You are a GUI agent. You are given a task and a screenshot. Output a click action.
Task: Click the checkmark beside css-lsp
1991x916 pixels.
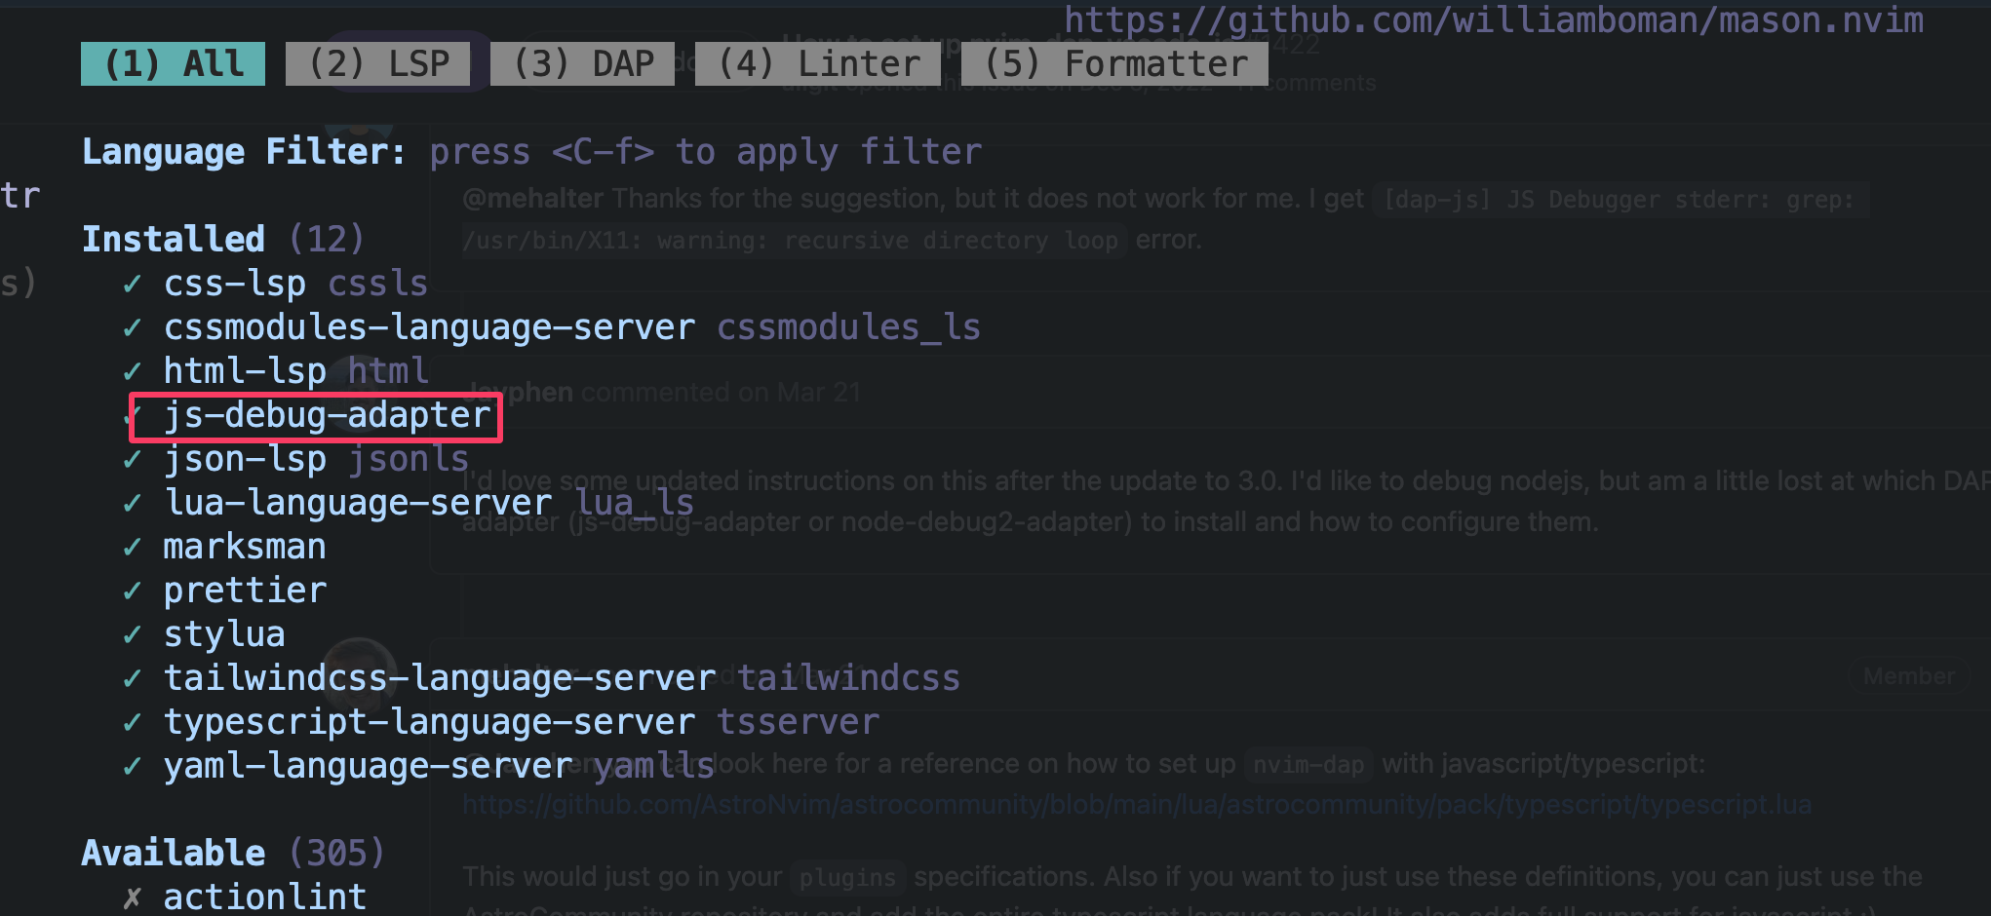pos(132,284)
